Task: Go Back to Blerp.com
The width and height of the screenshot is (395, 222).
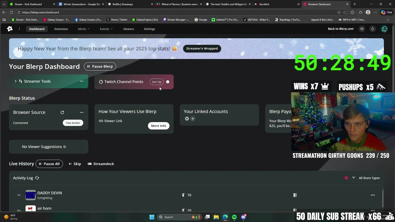Action: pyautogui.click(x=341, y=29)
